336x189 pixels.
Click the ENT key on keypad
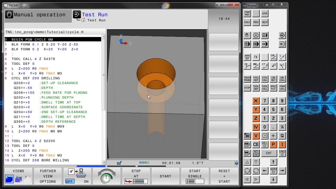269,153
